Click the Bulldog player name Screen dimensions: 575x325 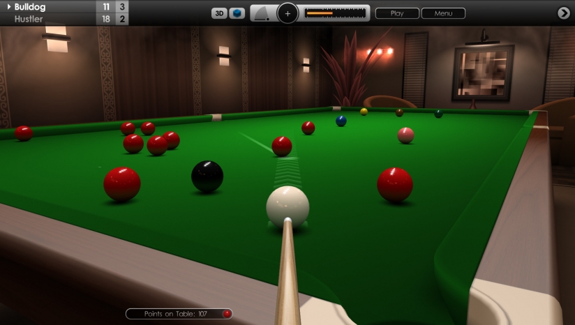tap(30, 7)
